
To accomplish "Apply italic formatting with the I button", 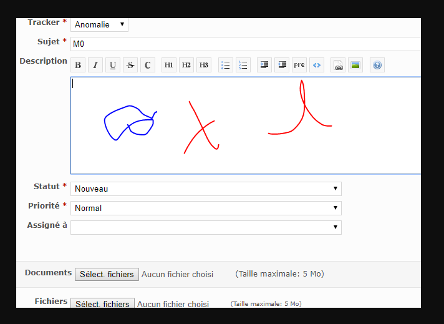I will pos(95,65).
